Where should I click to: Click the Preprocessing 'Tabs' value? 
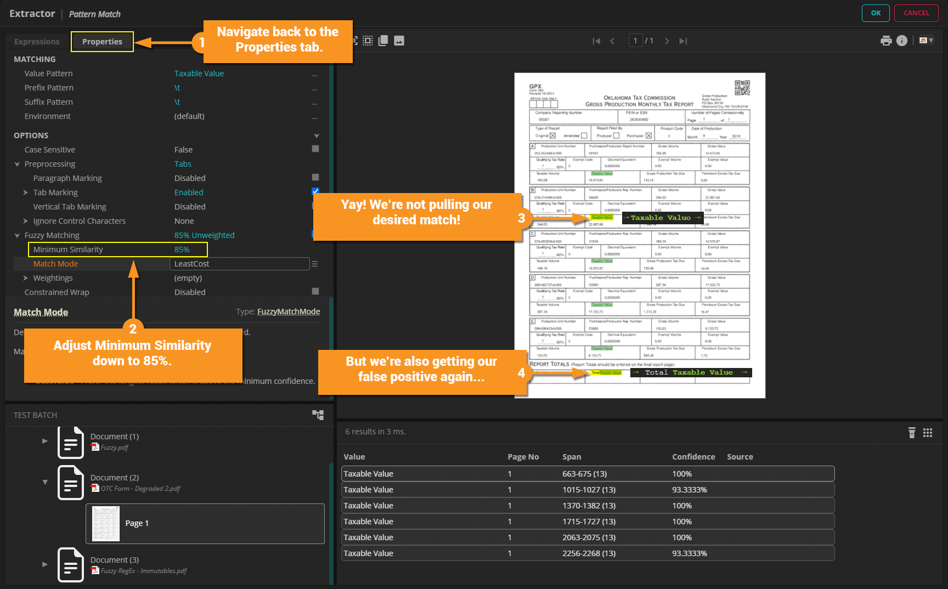coord(183,164)
